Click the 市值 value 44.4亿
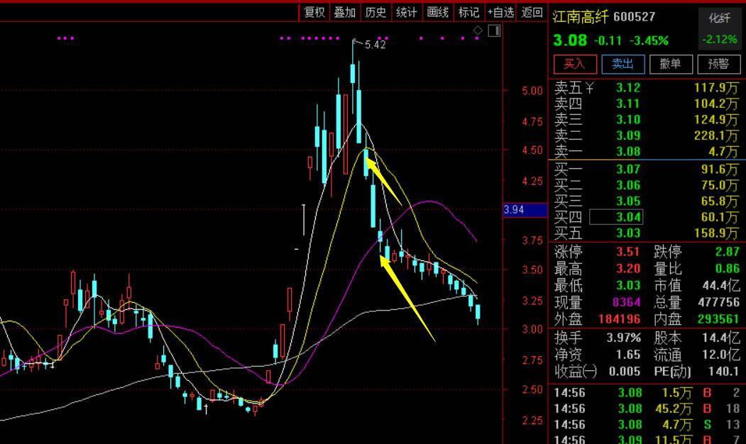The image size is (746, 444). coord(720,286)
